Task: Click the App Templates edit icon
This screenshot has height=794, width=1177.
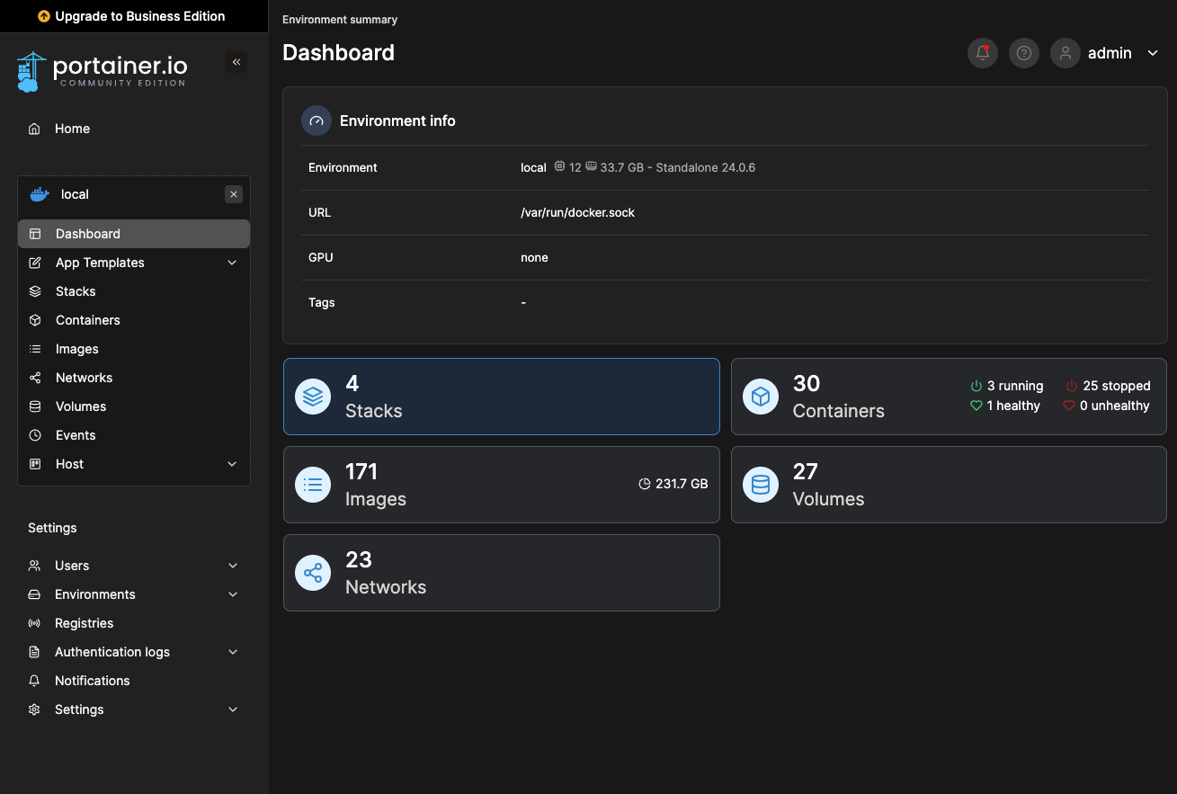Action: tap(35, 263)
